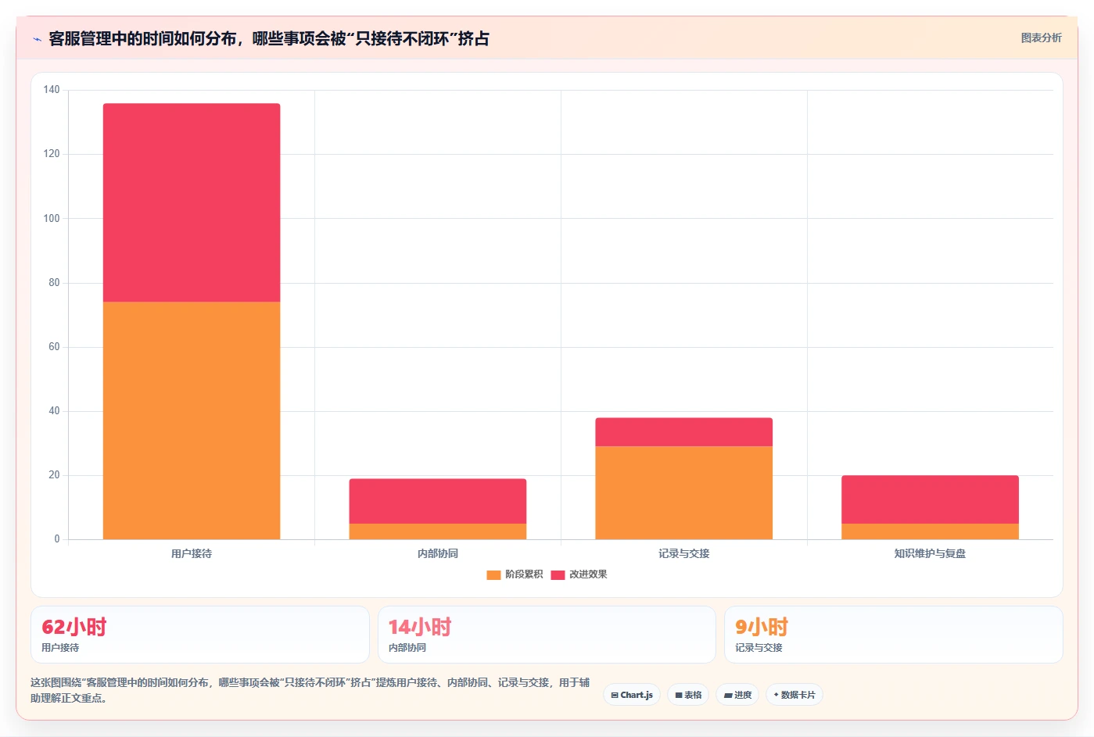Viewport: 1094px width, 737px height.
Task: Open the 14小时 内部协同 stat card
Action: point(547,635)
